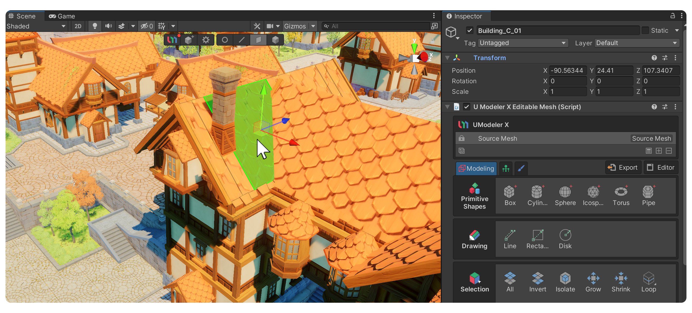Click the Export button
Image resolution: width=692 pixels, height=313 pixels.
tap(623, 168)
